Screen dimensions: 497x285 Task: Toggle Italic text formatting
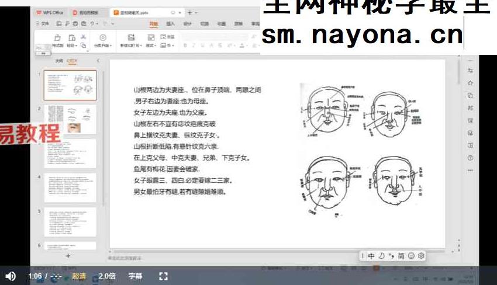pyautogui.click(x=194, y=46)
